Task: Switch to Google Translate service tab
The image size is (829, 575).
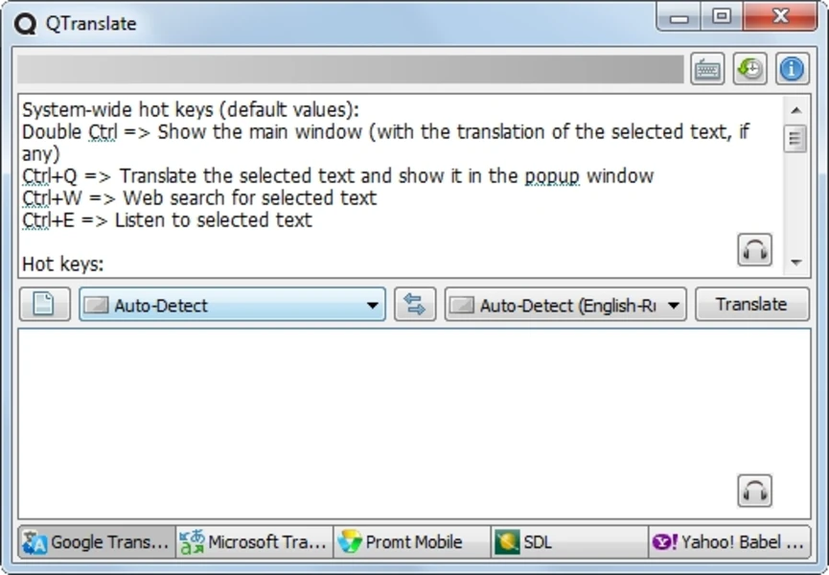Action: (97, 542)
